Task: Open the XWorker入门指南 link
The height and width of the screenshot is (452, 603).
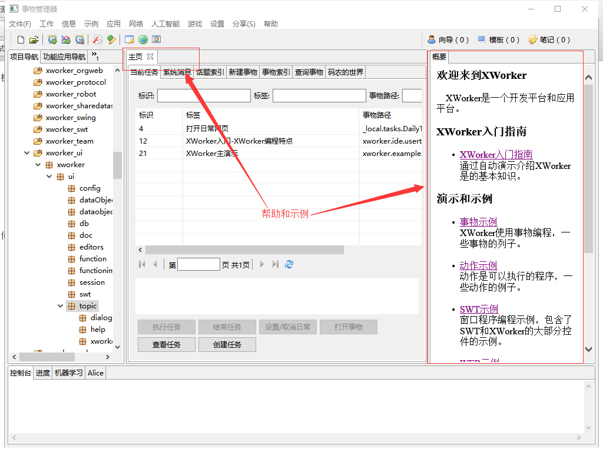Action: pos(496,155)
